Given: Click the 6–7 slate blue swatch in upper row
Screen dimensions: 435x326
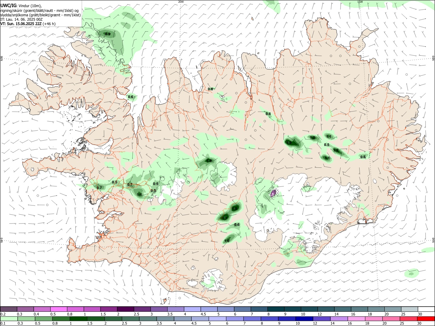Looking at the screenshot, I should (242, 309).
